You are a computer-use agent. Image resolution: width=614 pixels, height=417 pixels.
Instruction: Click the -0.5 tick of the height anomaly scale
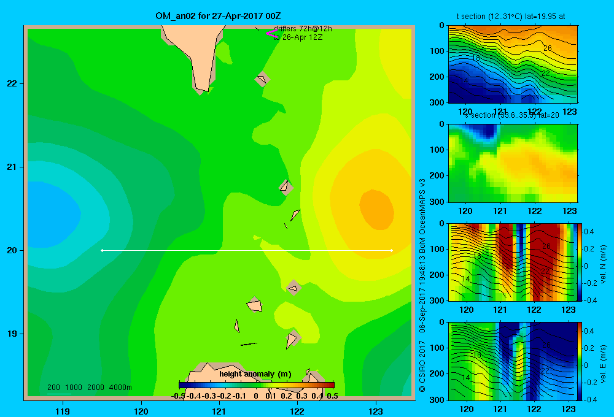(178, 396)
